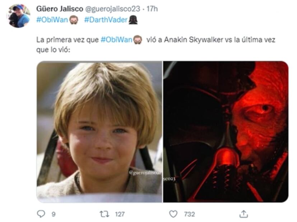
Task: Retweet using the arrows icon
Action: coord(105,214)
